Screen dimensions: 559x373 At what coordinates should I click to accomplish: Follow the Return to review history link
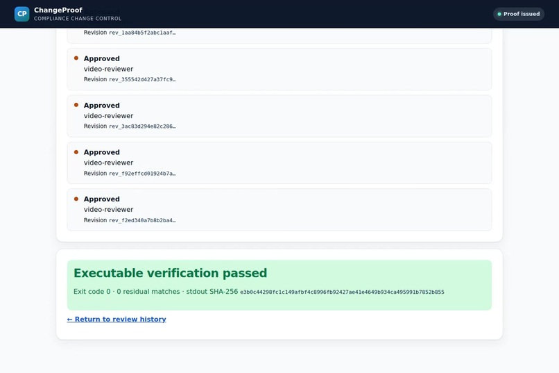click(117, 319)
